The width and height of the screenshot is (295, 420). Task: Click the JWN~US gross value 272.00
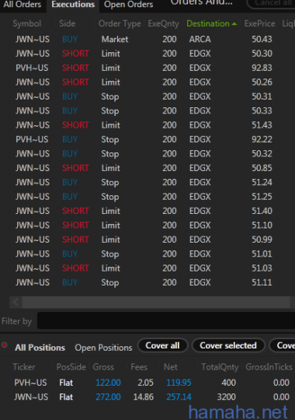coord(108,397)
